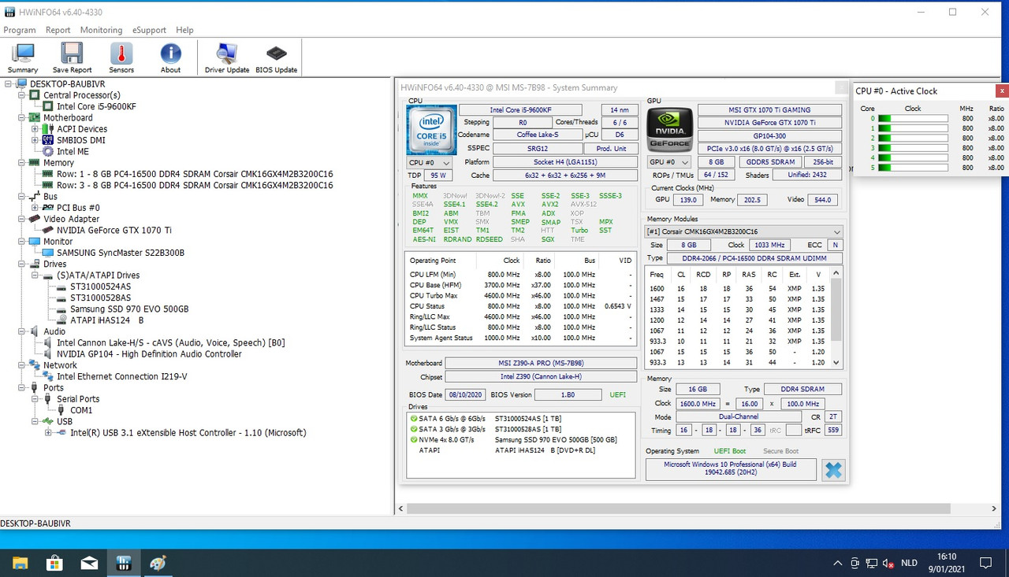Viewport: 1009px width, 577px height.
Task: Select the ST31000528AS drive in tree
Action: 100,298
